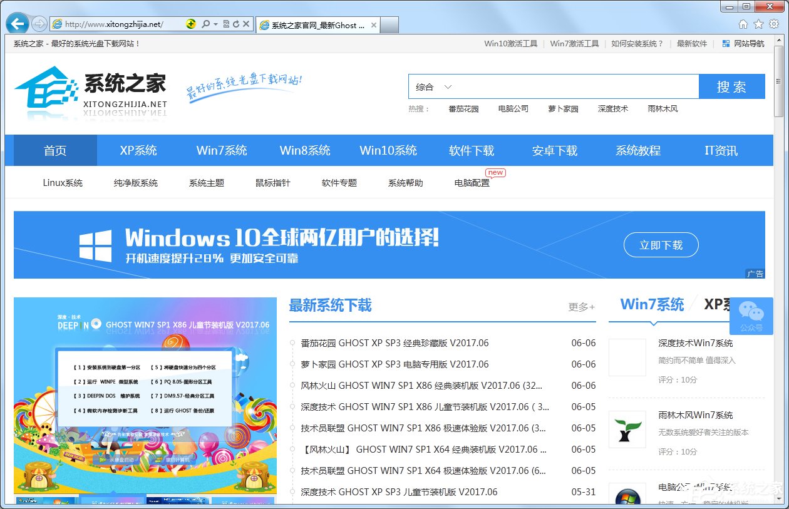Screen dimensions: 789x509
Task: View favorites with the star icon
Action: coord(758,23)
